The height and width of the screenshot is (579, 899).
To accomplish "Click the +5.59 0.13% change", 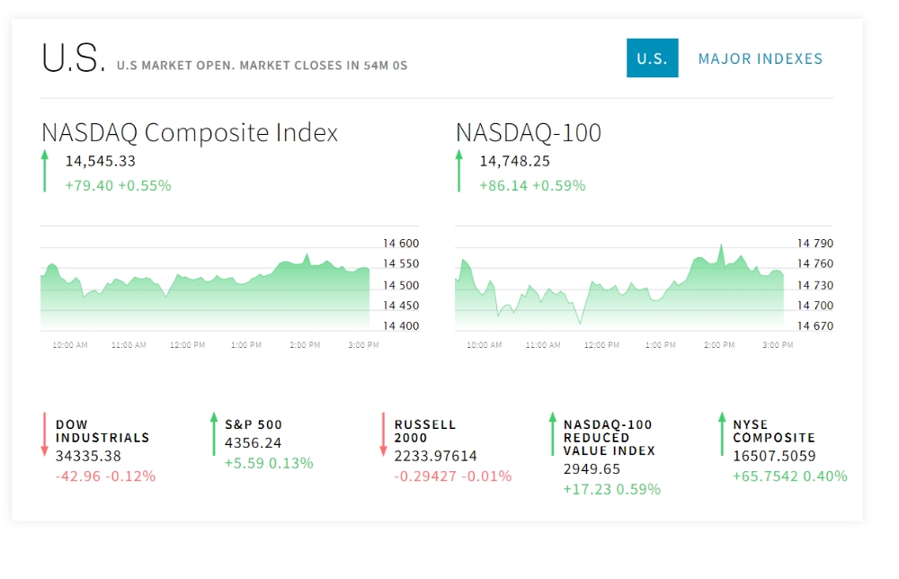I will (x=269, y=463).
